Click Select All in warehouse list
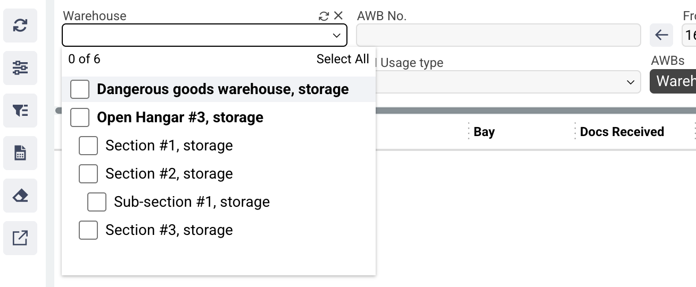The width and height of the screenshot is (696, 287). [342, 59]
